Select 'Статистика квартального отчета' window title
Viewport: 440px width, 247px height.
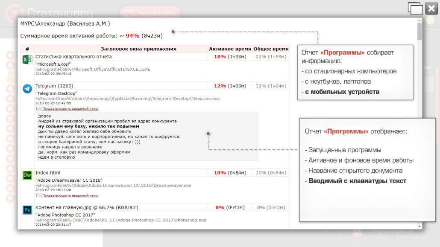(x=73, y=57)
